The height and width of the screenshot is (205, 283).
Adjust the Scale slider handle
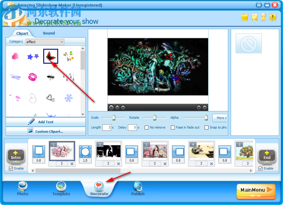pyautogui.click(x=114, y=117)
